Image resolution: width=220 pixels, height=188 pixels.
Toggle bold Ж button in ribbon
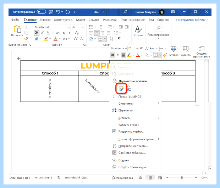pos(37,33)
